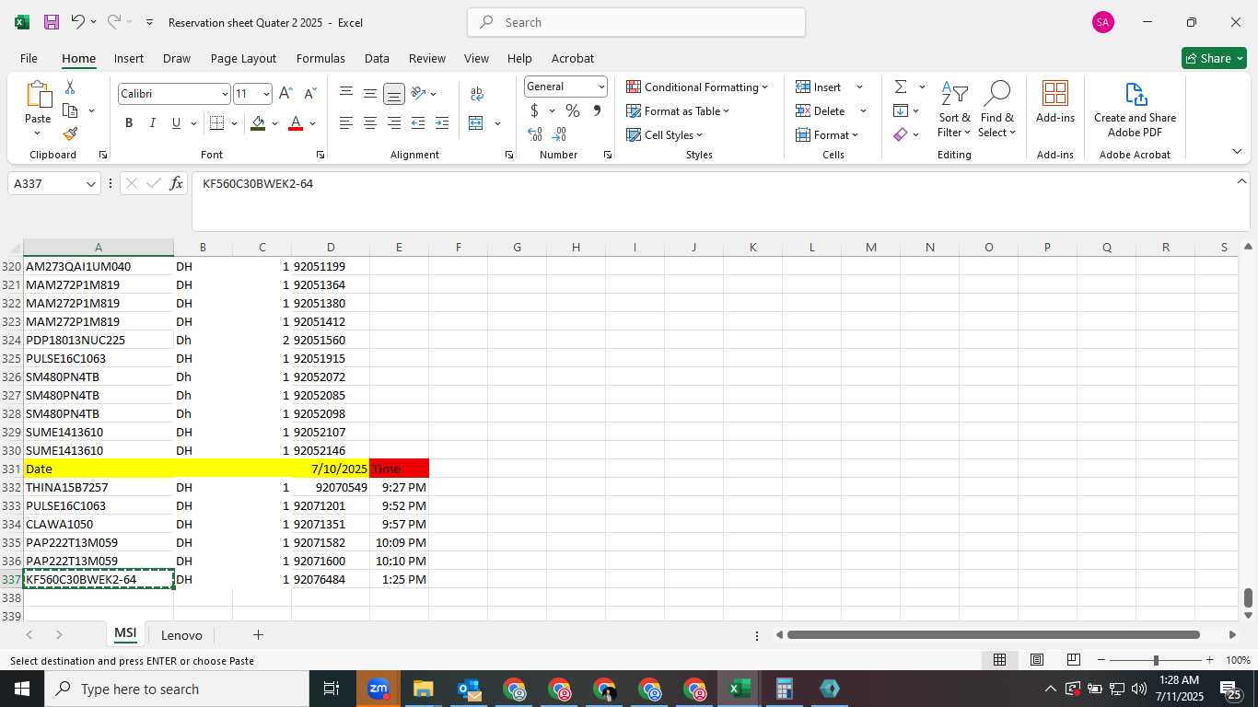Switch to Page Layout view in status bar
Image resolution: width=1258 pixels, height=707 pixels.
point(1036,660)
